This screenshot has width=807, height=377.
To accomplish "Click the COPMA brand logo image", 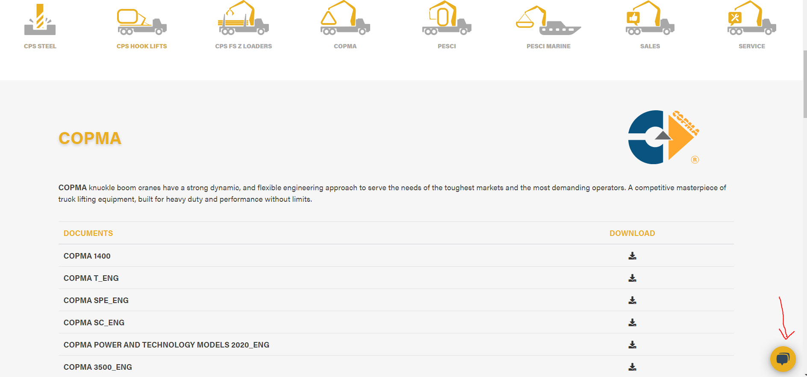I will (663, 137).
